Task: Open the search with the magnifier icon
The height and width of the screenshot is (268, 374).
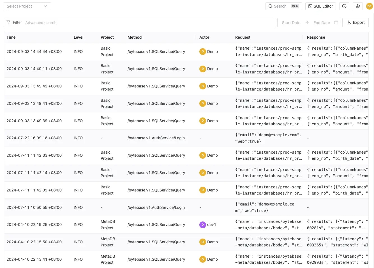Action: coord(270,6)
